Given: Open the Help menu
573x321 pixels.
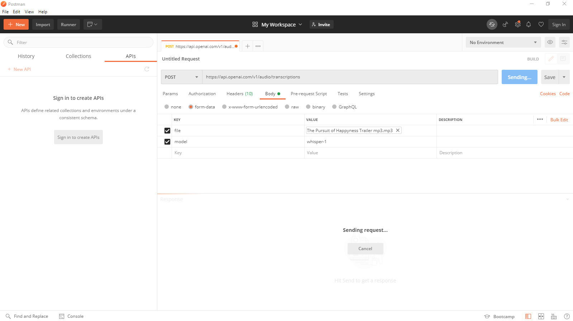Looking at the screenshot, I should [x=43, y=12].
